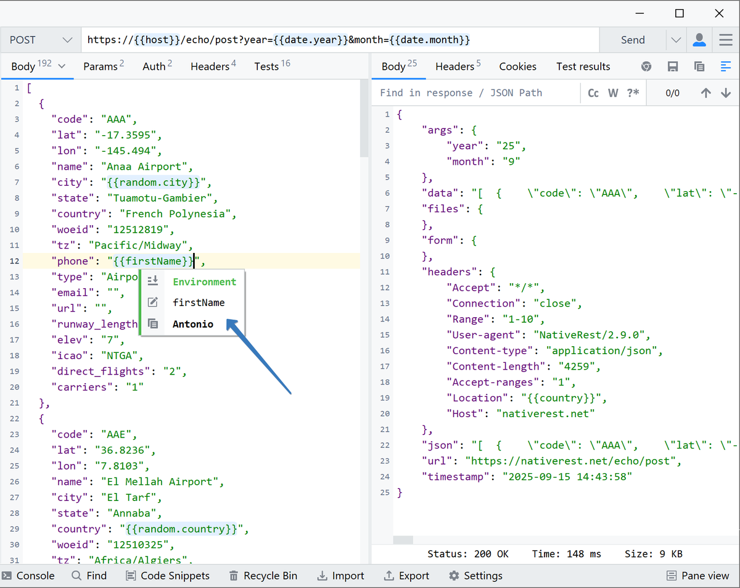Open the response Headers tab

458,66
